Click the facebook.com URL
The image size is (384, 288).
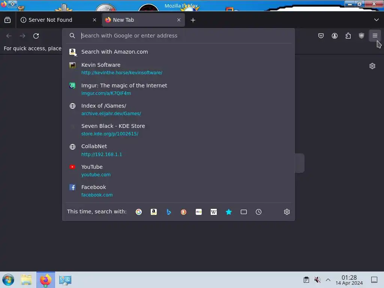click(x=97, y=195)
